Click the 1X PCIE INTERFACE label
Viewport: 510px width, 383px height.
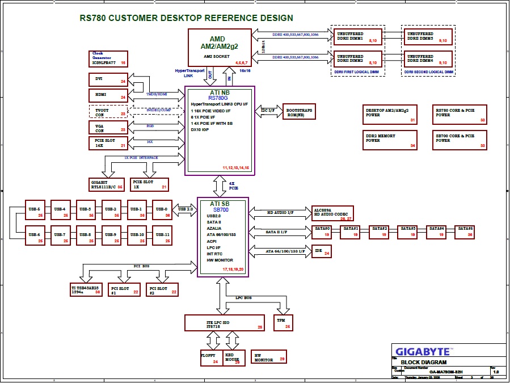[141, 158]
